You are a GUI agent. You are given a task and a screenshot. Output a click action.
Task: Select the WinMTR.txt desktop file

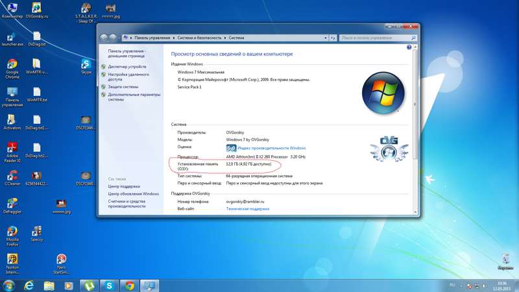pyautogui.click(x=37, y=94)
